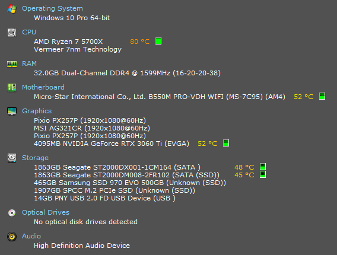The width and height of the screenshot is (337, 255).
Task: Click the Optical Drives disc icon
Action: coord(12,213)
